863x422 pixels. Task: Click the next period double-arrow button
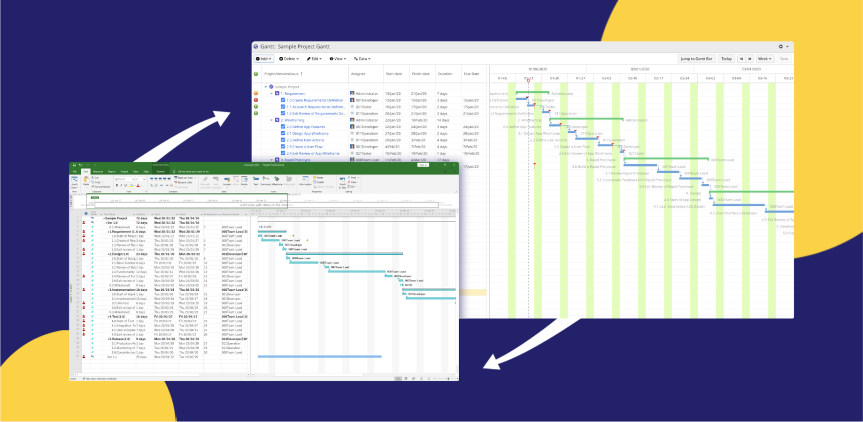click(749, 59)
